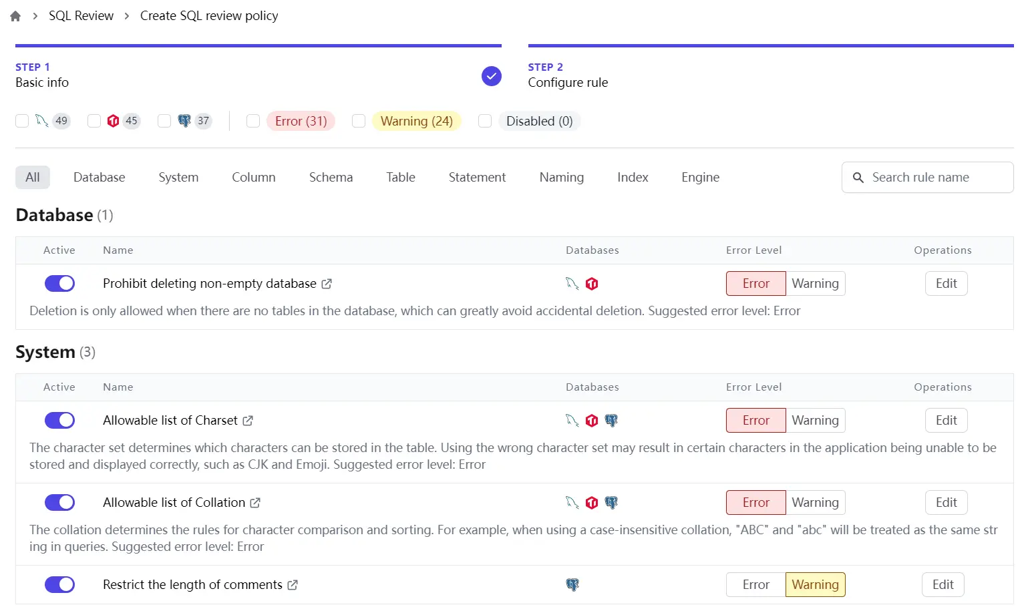Click the home icon in breadcrumb

tap(15, 16)
